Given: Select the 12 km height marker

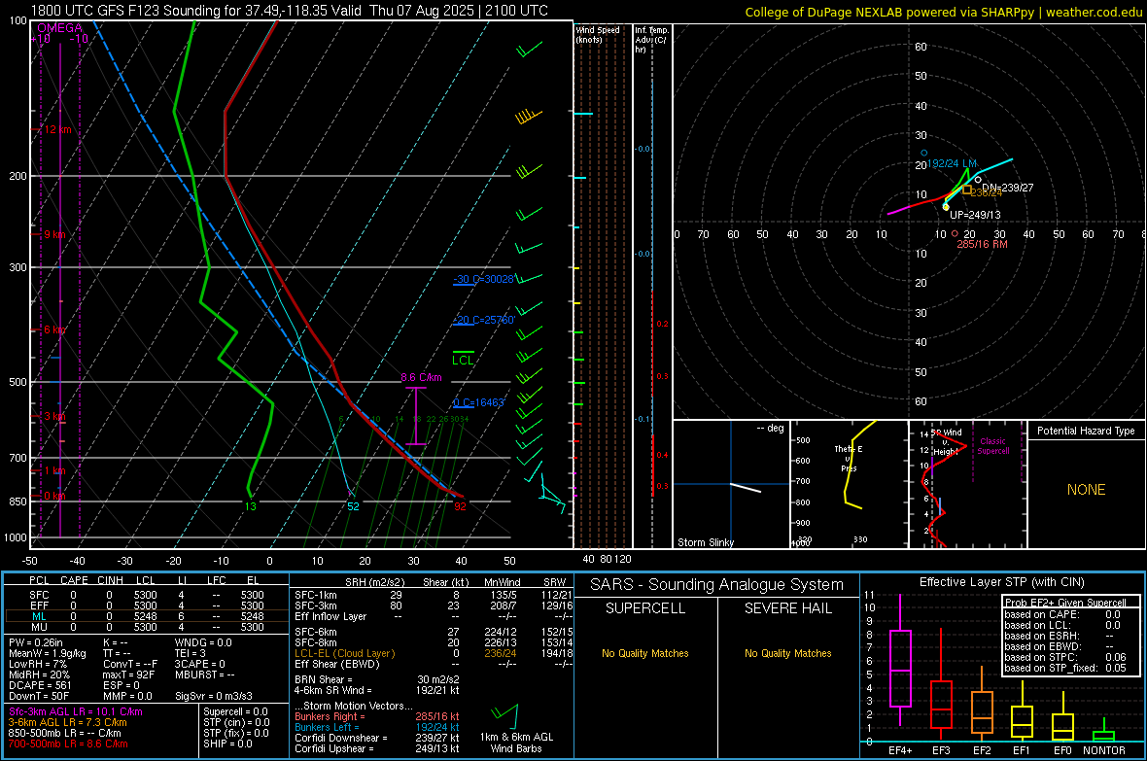Looking at the screenshot, I should (x=57, y=129).
